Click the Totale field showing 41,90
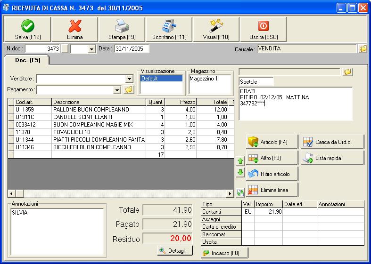The width and height of the screenshot is (371, 264). 167,210
